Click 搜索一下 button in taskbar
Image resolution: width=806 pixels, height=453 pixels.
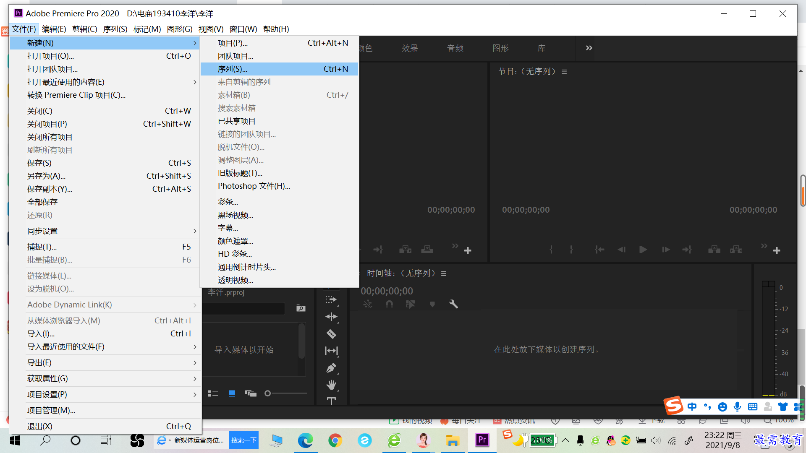[244, 440]
